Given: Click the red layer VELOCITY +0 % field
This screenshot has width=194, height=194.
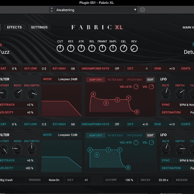Looking at the screenshot, I should click(x=18, y=113).
